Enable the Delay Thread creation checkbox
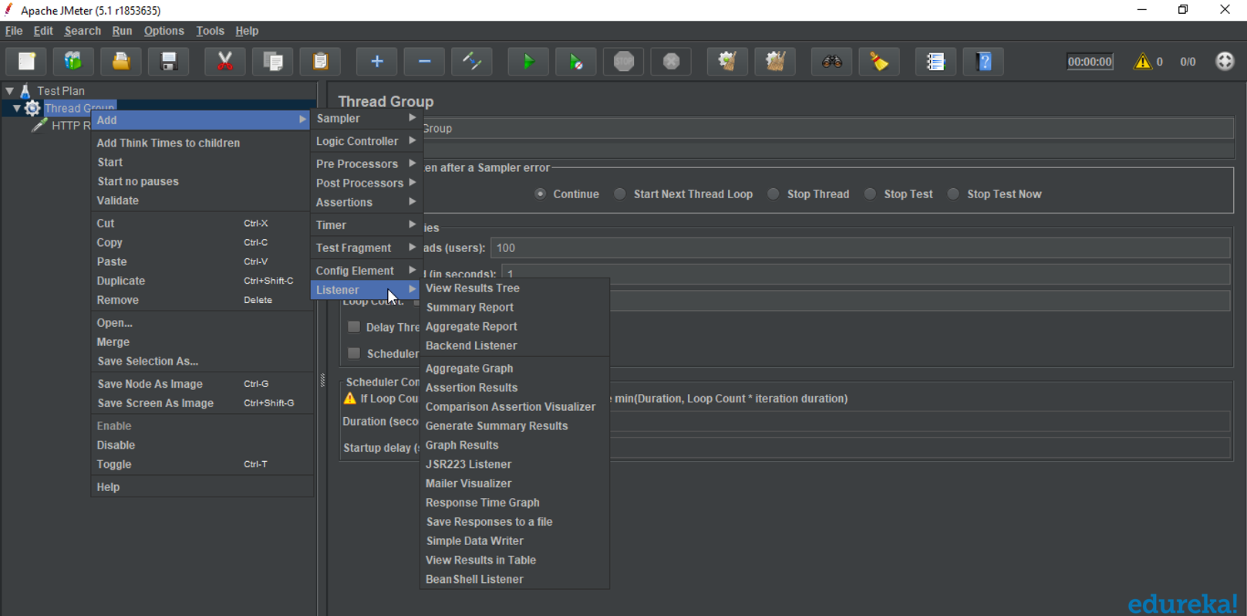Viewport: 1247px width, 616px height. [x=354, y=327]
